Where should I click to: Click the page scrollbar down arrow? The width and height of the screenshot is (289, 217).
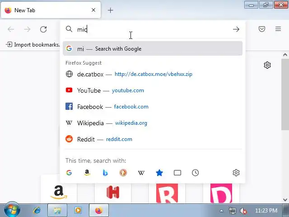pos(285,200)
